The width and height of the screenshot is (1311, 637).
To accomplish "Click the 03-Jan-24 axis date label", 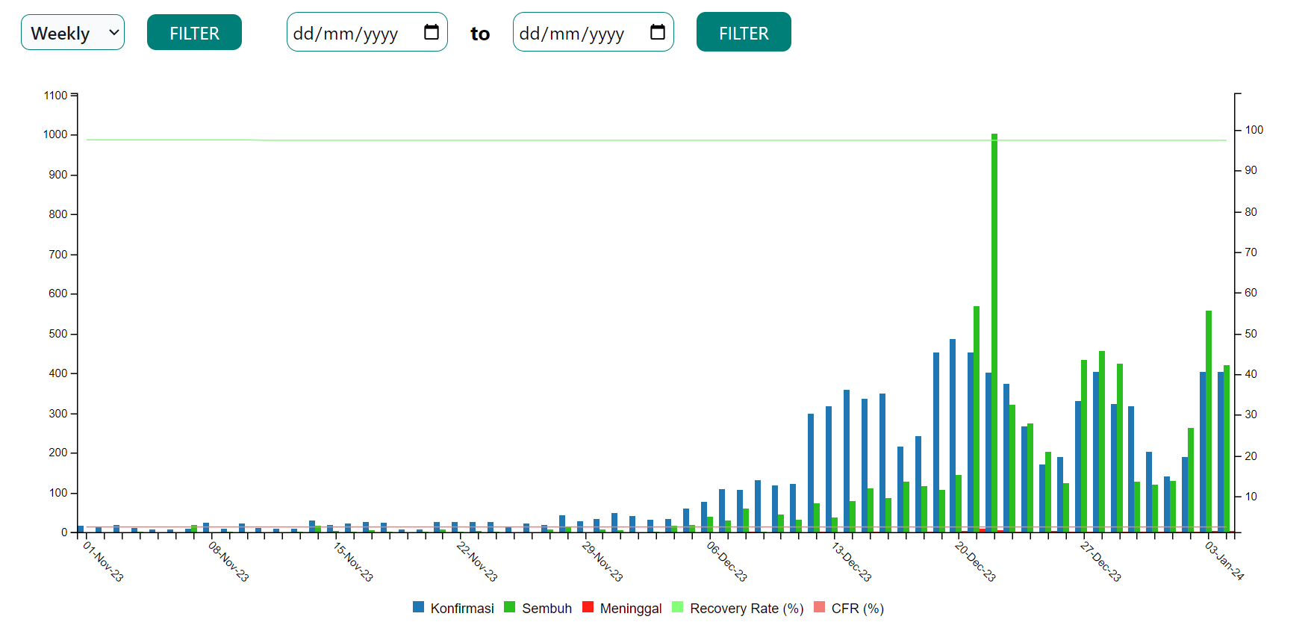I will point(1224,560).
